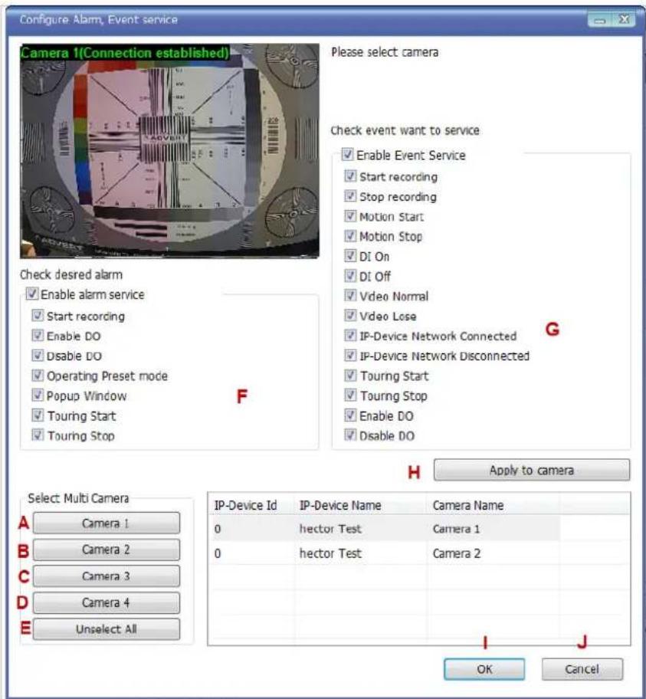
Task: Select Camera 2 in Select Multi Camera
Action: pos(106,550)
